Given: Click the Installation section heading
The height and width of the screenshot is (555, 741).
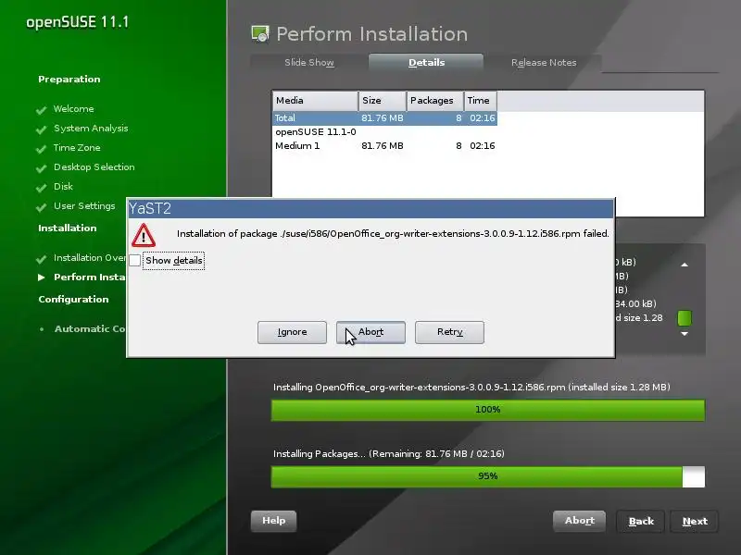Looking at the screenshot, I should tap(67, 228).
